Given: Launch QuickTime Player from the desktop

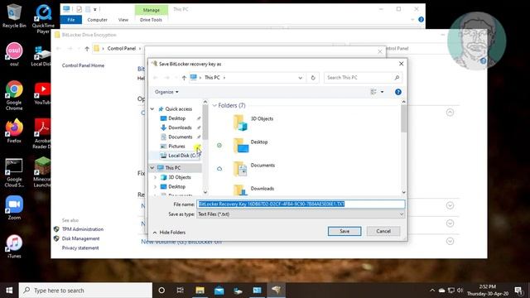Looking at the screenshot, I should 43,18.
